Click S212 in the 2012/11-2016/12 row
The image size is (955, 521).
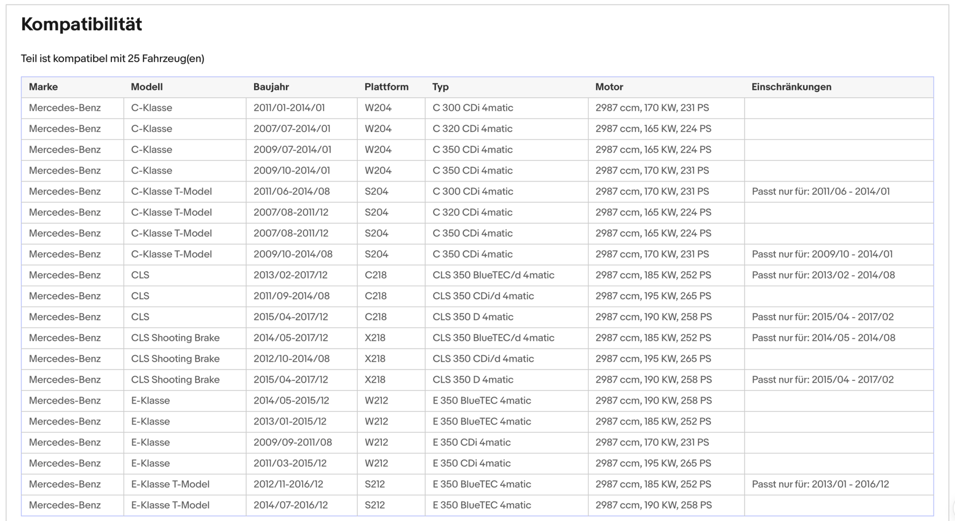click(375, 484)
